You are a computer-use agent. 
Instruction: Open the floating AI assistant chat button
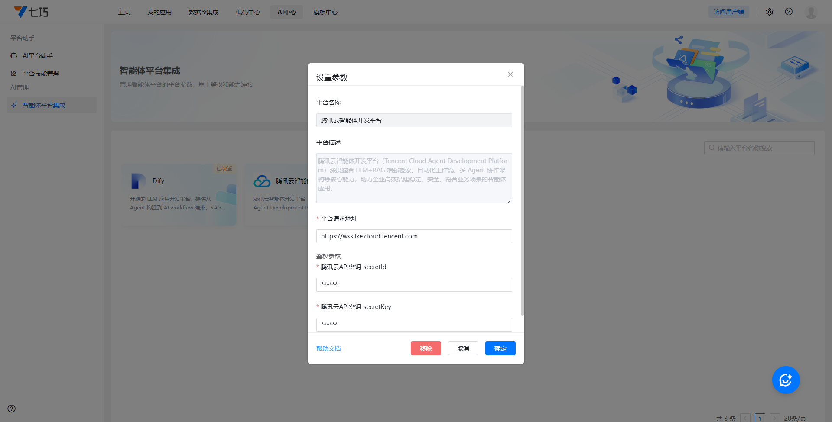point(785,380)
